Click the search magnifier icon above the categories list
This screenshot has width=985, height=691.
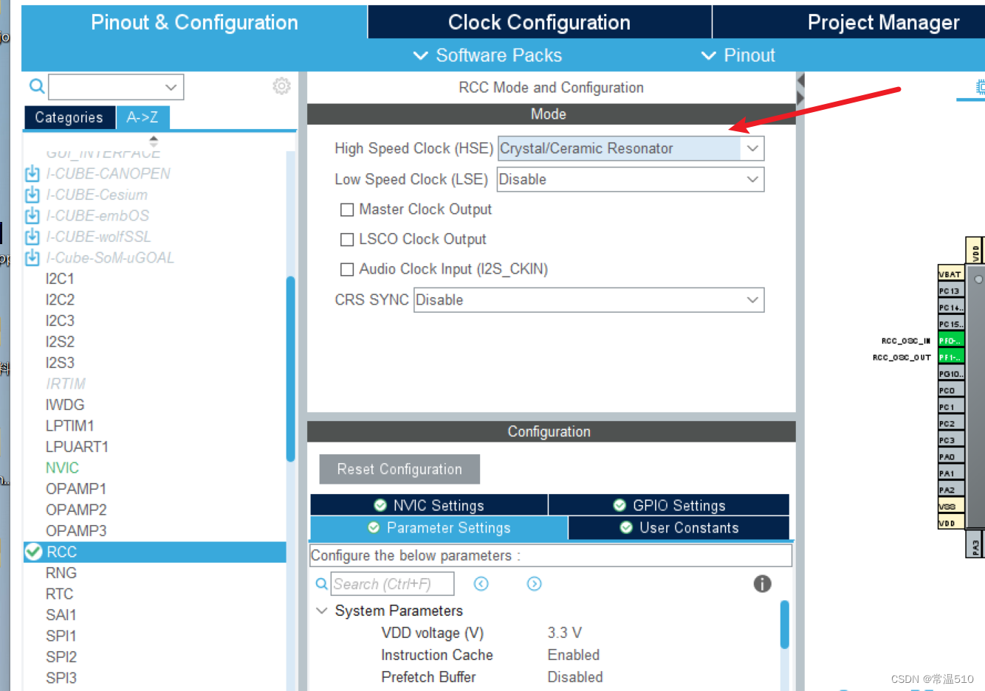pyautogui.click(x=36, y=86)
